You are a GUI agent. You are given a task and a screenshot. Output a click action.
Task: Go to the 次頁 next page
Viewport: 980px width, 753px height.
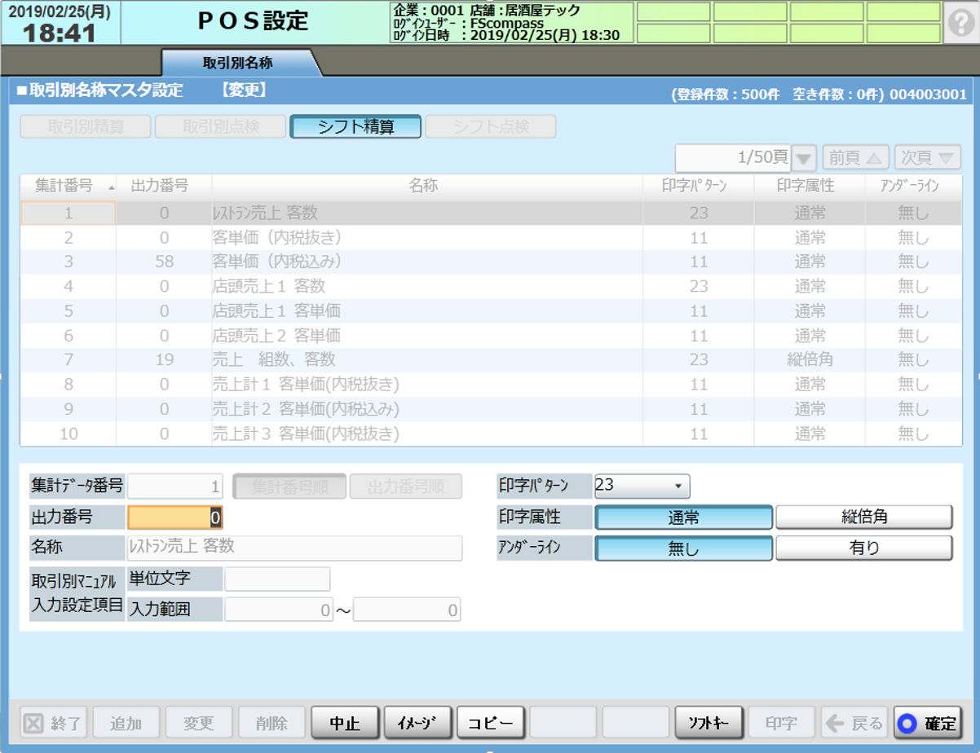point(928,157)
